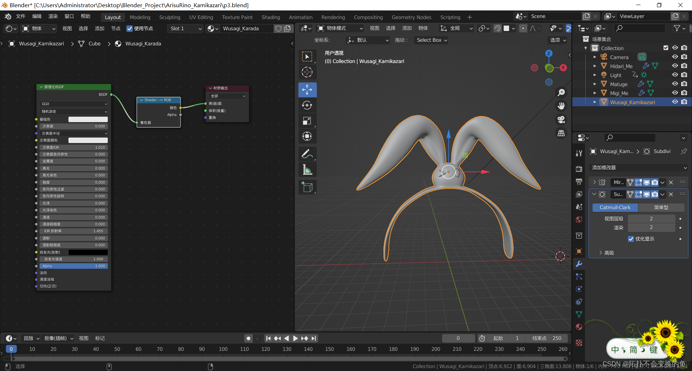Activate the Transform tool
This screenshot has width=692, height=371.
pos(307,136)
